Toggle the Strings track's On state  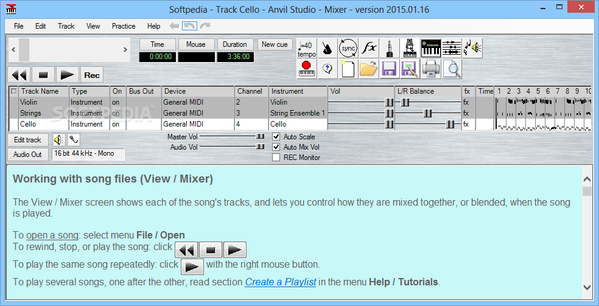[117, 113]
